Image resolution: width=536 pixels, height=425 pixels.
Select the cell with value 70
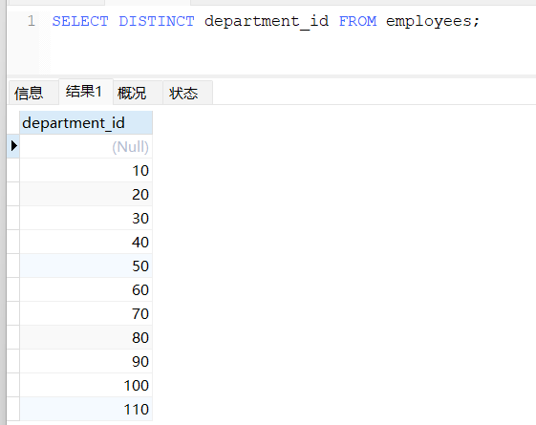86,313
